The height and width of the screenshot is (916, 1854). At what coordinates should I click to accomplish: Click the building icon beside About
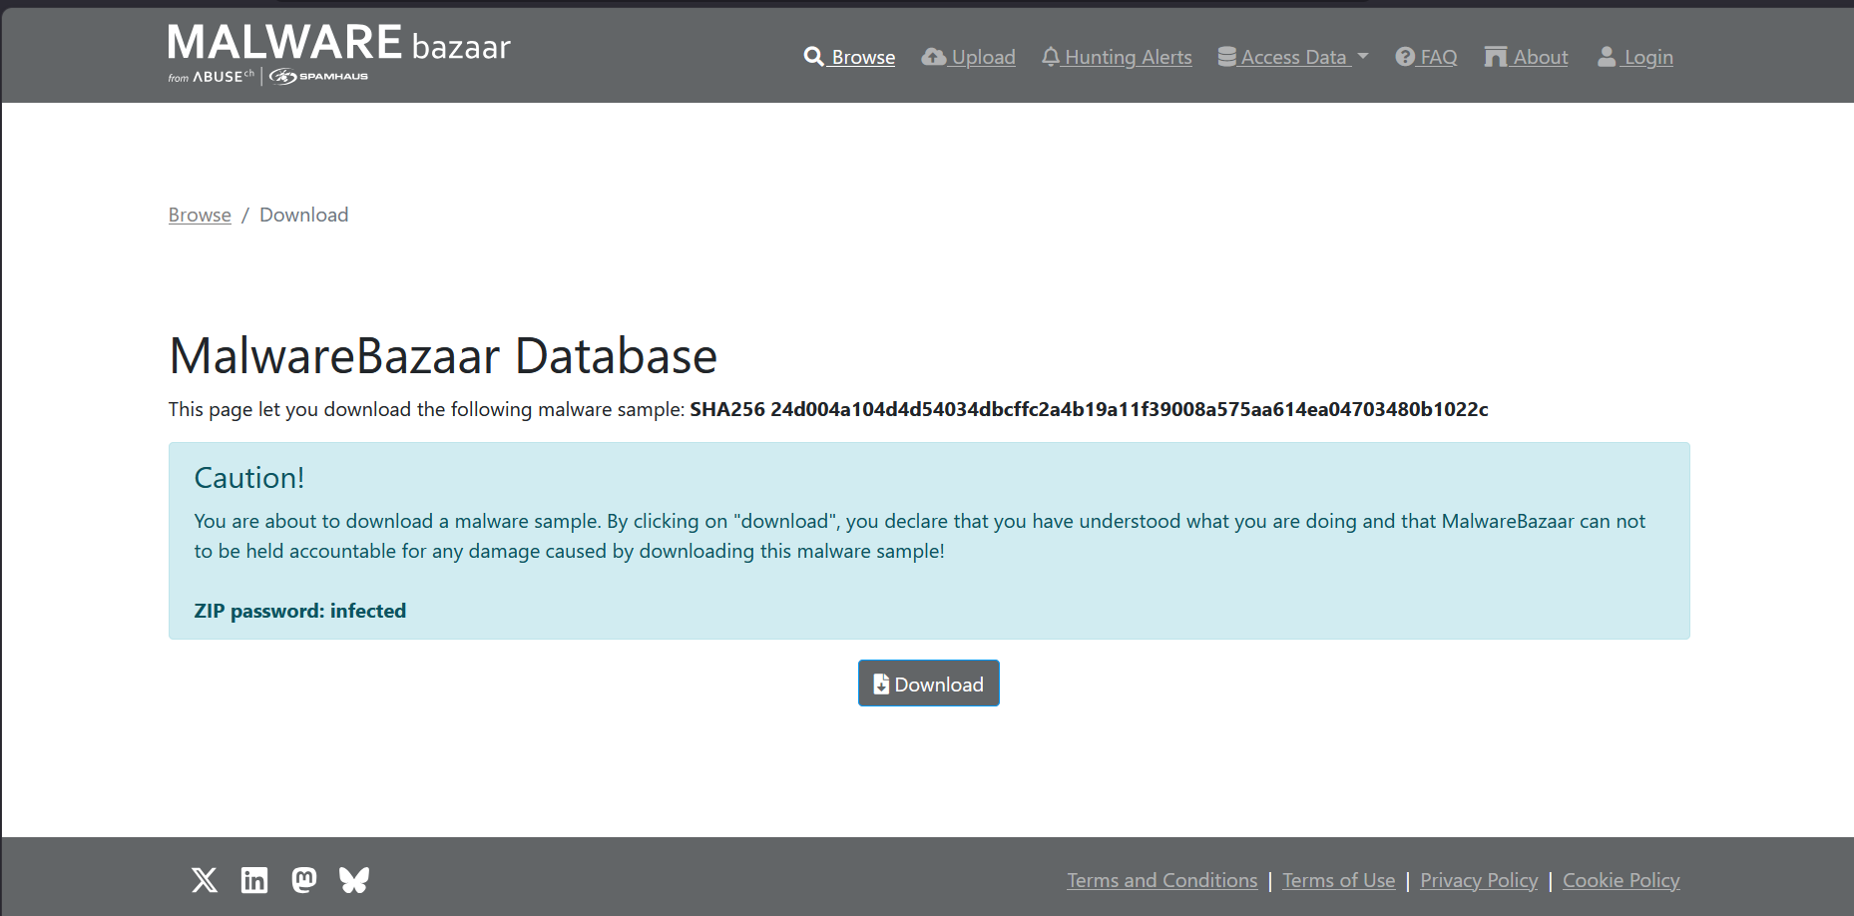pyautogui.click(x=1495, y=57)
